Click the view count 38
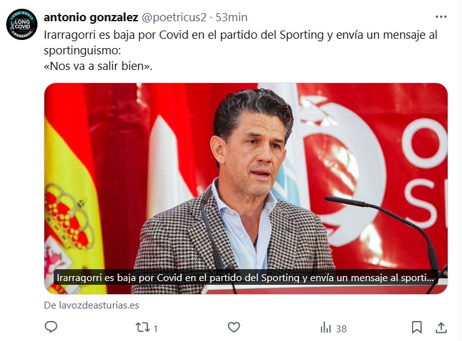 pos(342,329)
